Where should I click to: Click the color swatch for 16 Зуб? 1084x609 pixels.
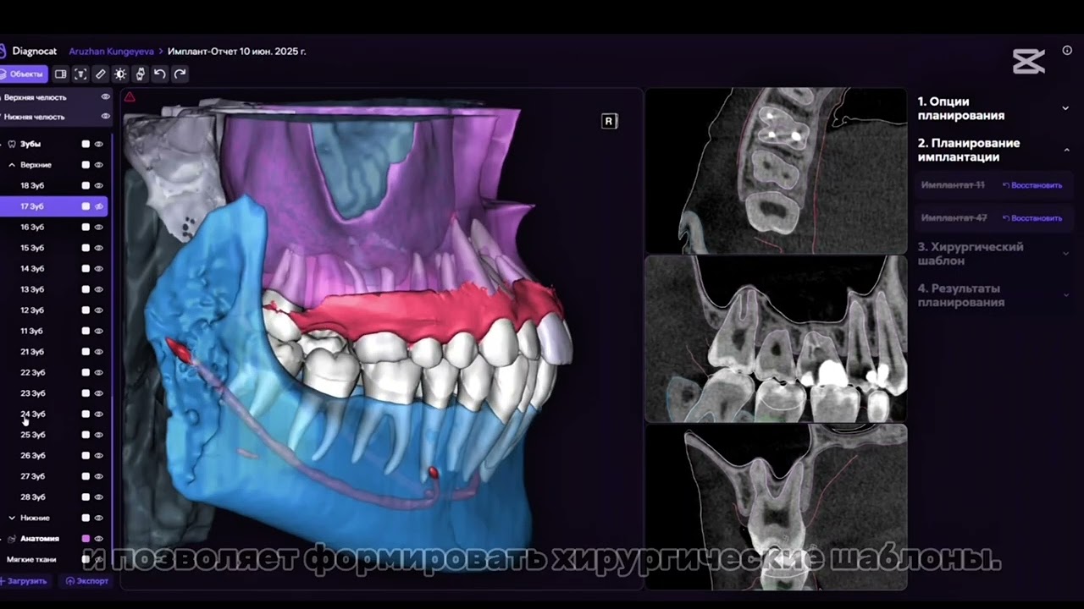coord(86,227)
